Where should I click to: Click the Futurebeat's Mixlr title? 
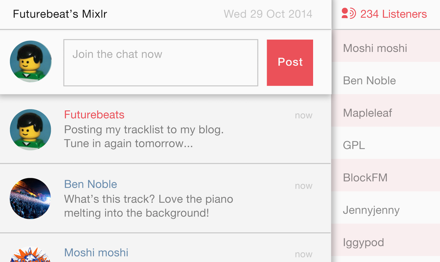[x=60, y=14]
